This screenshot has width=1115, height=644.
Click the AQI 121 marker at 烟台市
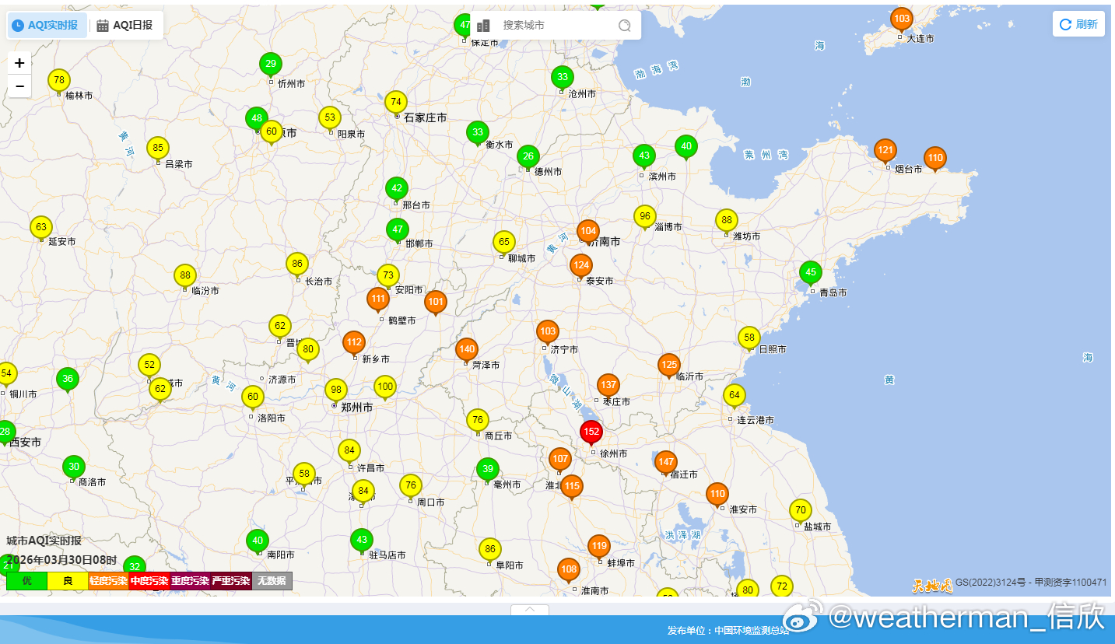885,150
